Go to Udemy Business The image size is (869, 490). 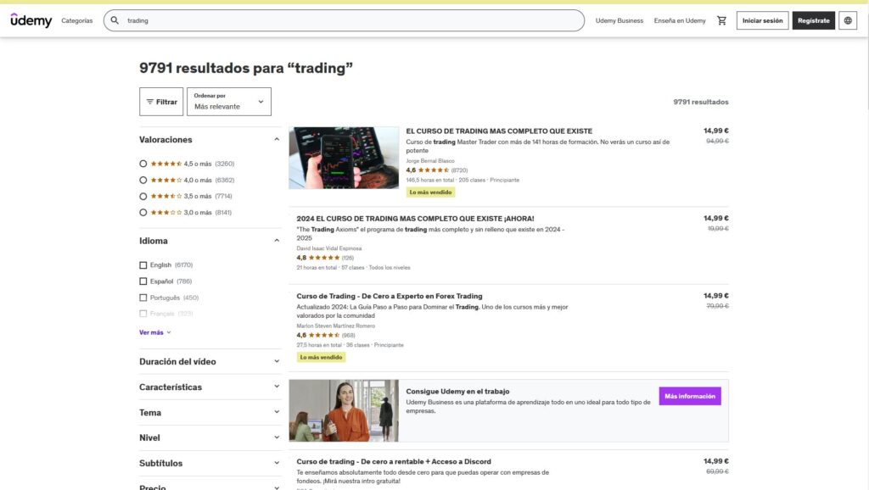620,20
